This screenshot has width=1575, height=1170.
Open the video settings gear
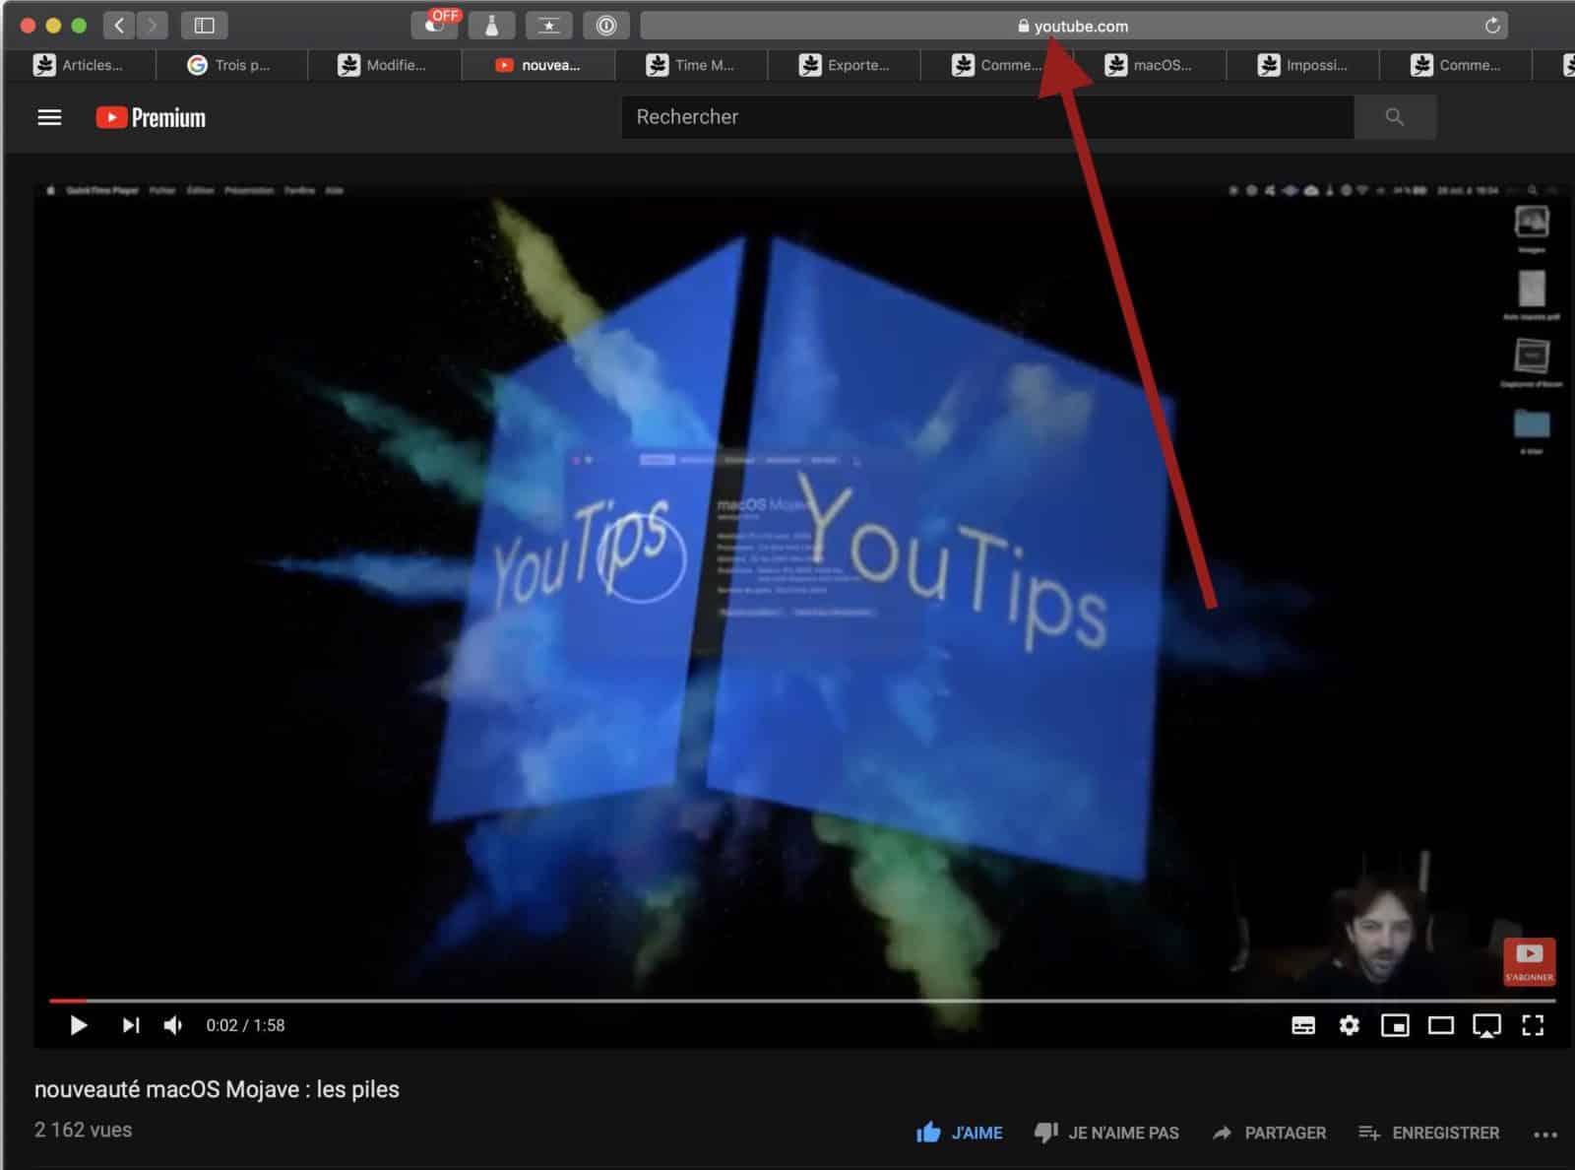click(1349, 1025)
